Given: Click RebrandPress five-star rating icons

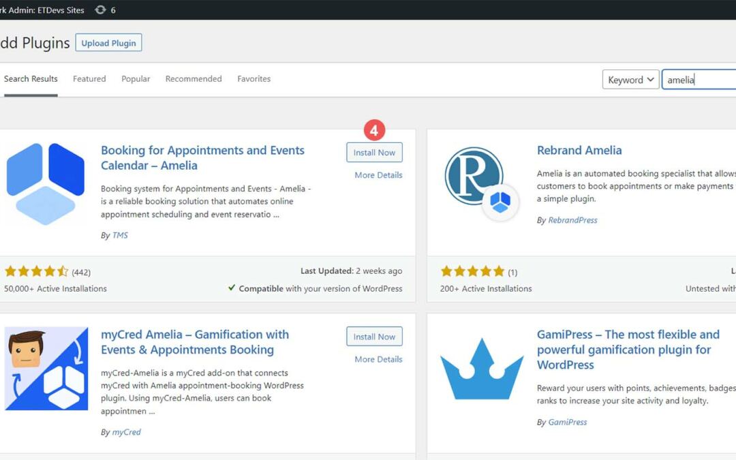Looking at the screenshot, I should tap(473, 271).
